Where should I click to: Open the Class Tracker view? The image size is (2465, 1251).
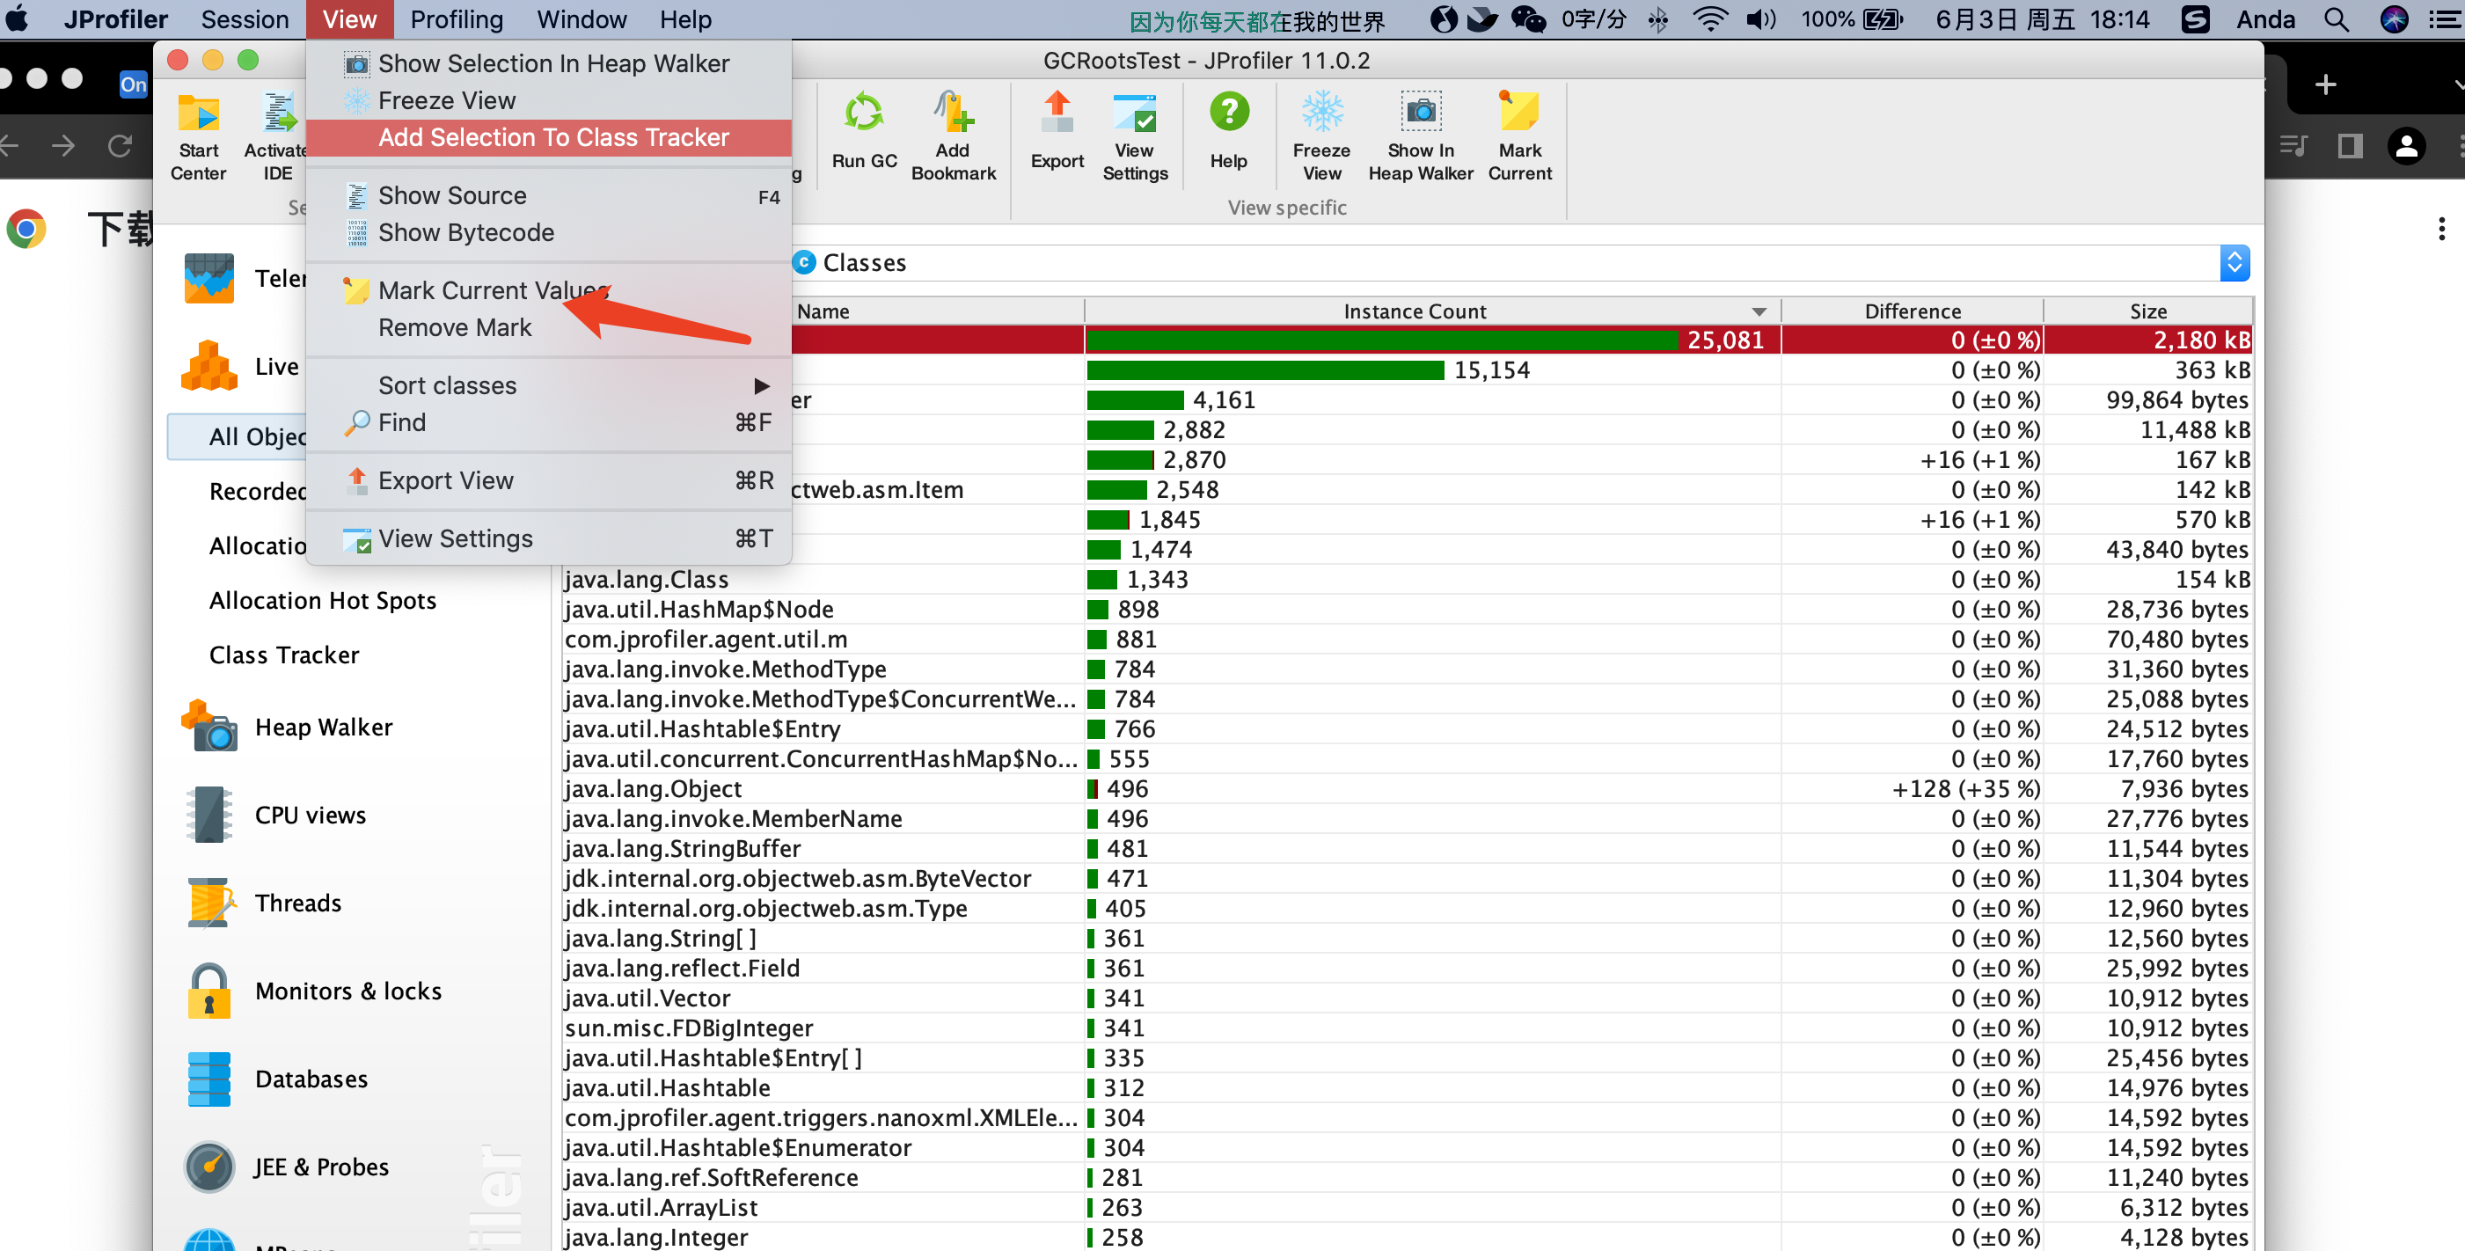pos(283,655)
